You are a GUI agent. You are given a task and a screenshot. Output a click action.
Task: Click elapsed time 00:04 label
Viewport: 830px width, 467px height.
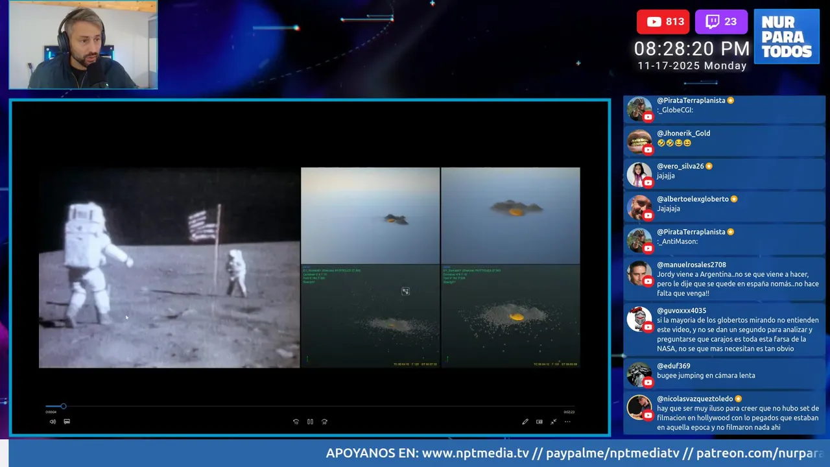pyautogui.click(x=51, y=412)
